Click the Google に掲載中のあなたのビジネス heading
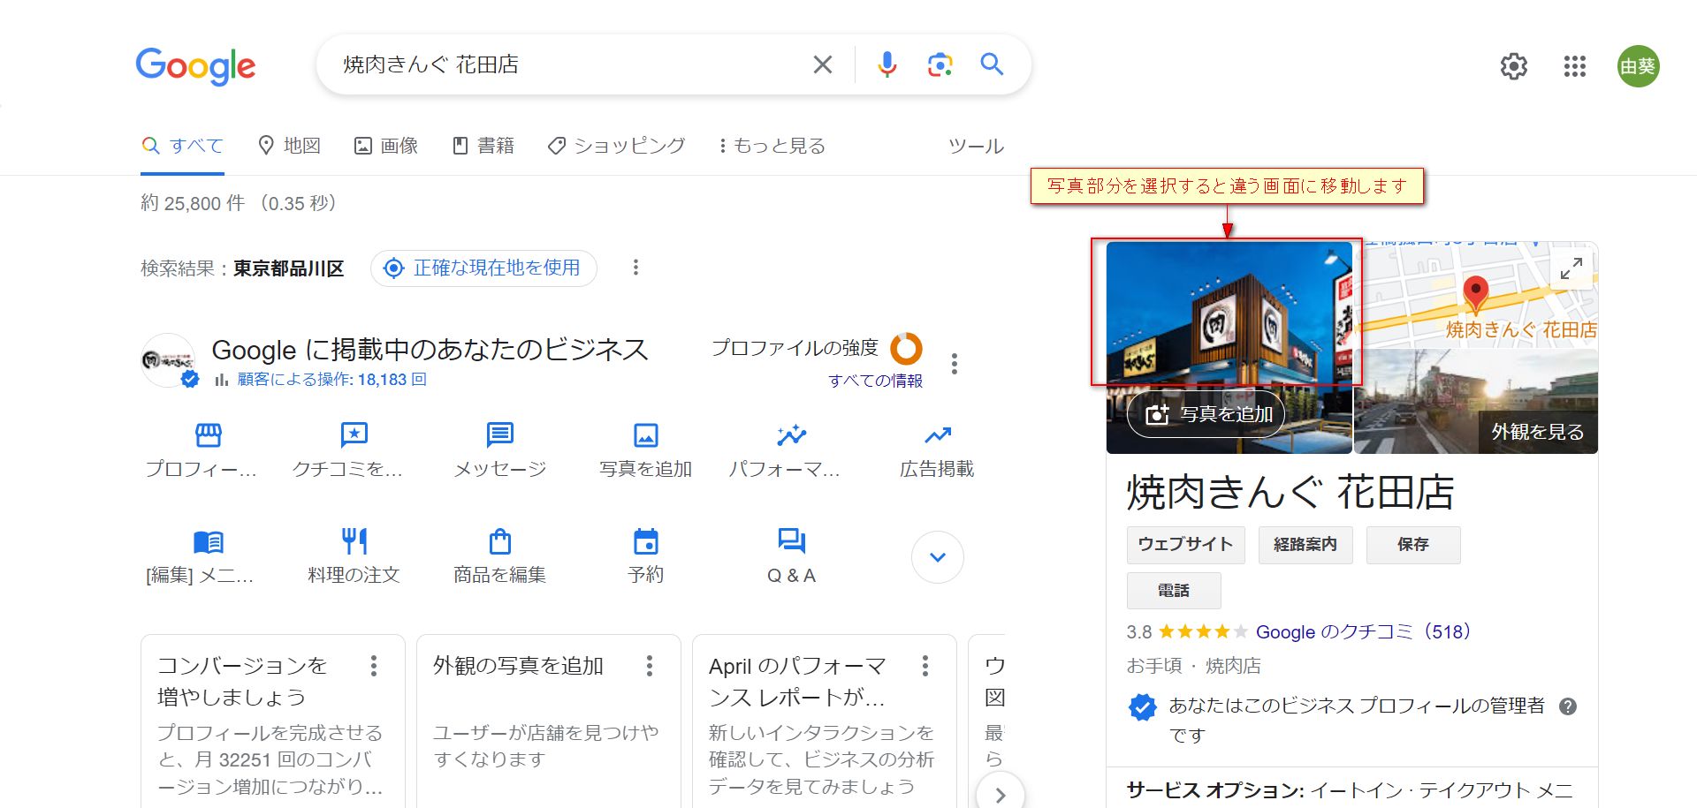The image size is (1697, 808). (x=430, y=350)
